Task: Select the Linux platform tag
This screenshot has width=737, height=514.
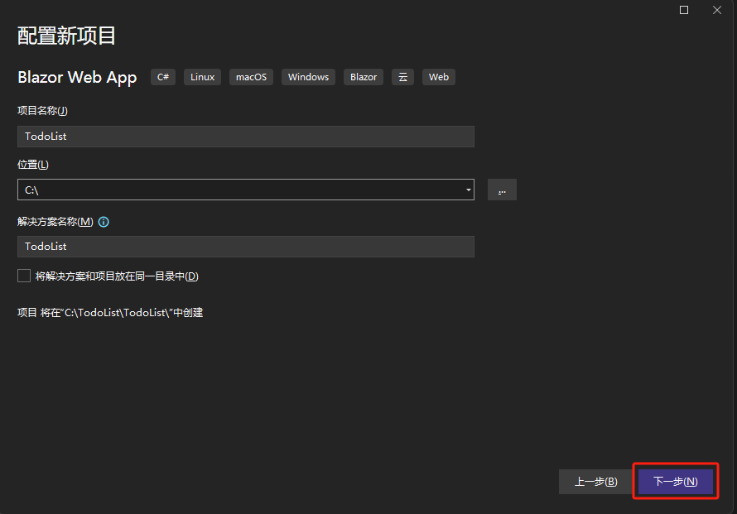Action: [x=201, y=76]
